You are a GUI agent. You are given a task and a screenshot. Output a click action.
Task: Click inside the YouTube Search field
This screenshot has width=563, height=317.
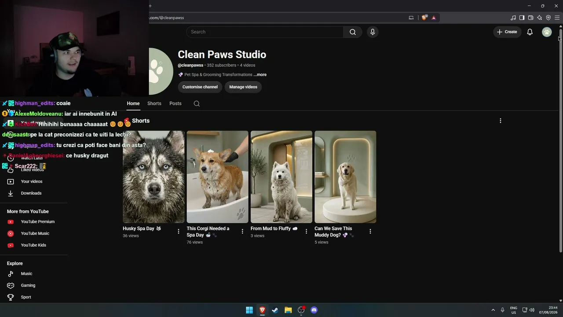265,32
